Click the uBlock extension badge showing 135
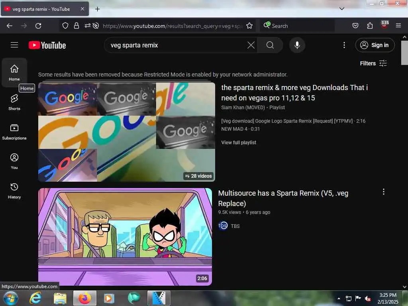The image size is (408, 306). coord(384,25)
